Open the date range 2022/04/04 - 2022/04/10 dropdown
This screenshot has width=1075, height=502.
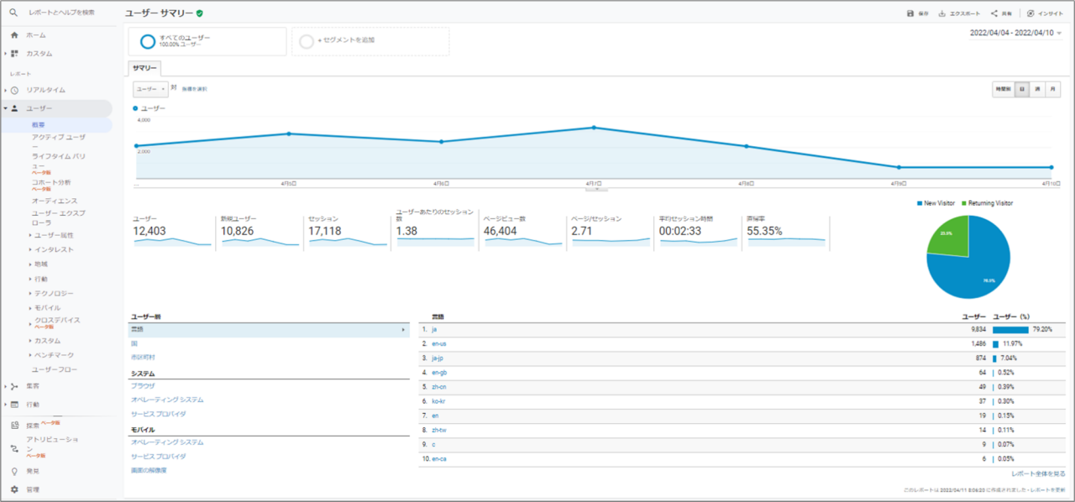pos(1015,33)
